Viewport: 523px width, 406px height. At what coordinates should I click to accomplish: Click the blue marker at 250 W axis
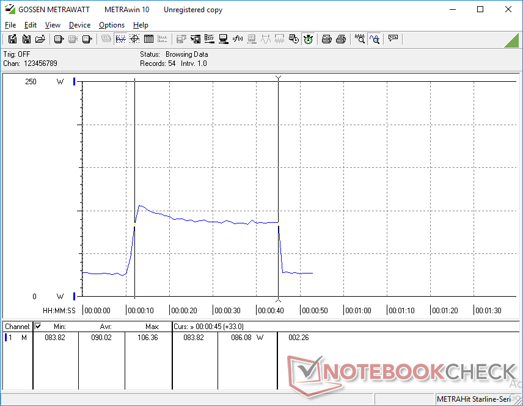click(74, 81)
